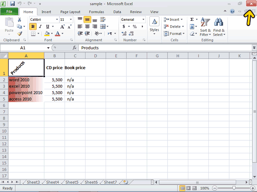The height and width of the screenshot is (192, 257).
Task: Set Top Align vertical alignment
Action: pyautogui.click(x=80, y=20)
